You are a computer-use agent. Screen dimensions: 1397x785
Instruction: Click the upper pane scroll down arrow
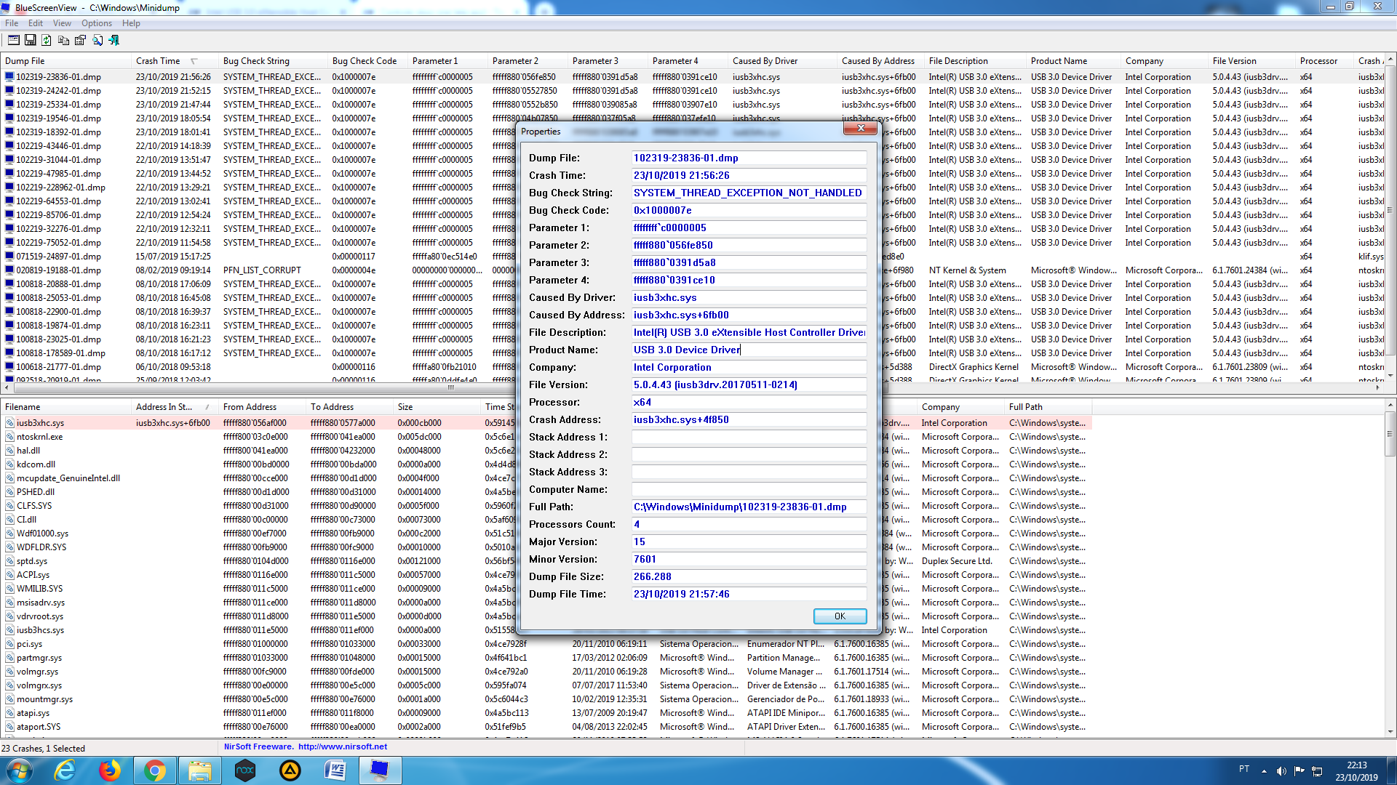click(1390, 377)
